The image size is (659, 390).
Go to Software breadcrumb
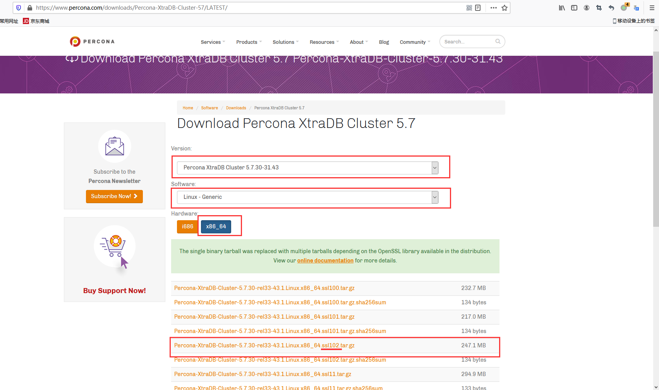(x=209, y=108)
